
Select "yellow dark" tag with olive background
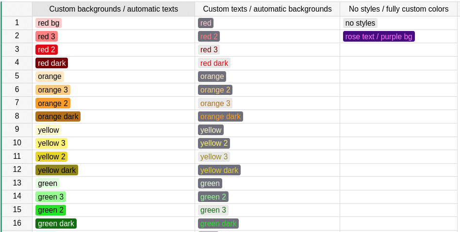click(57, 170)
